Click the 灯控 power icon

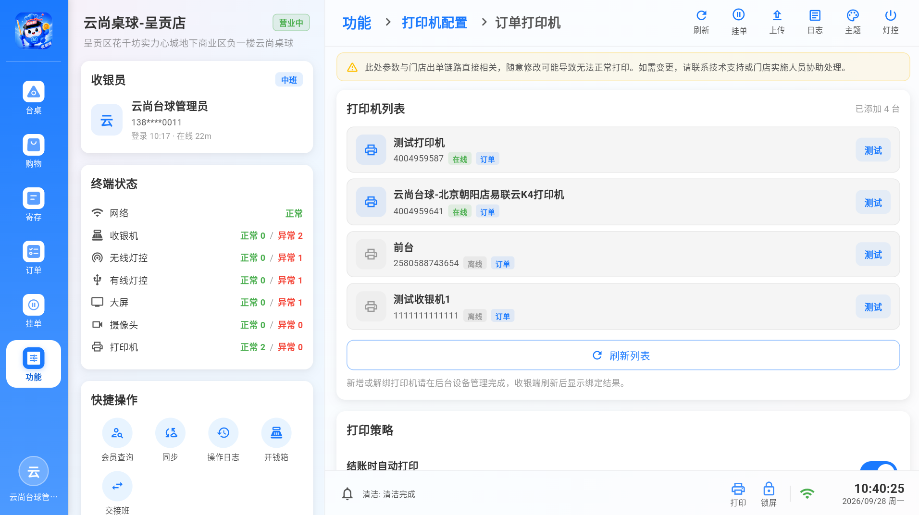[891, 22]
